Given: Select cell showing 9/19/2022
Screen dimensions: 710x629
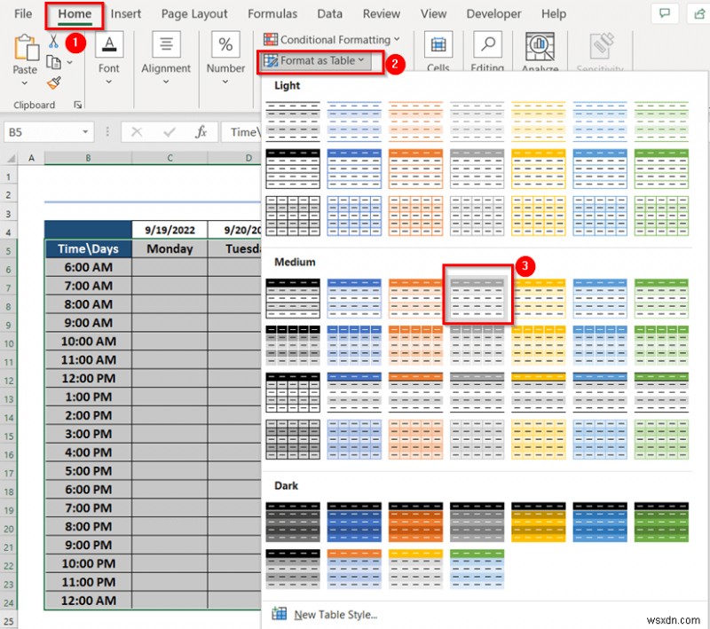Looking at the screenshot, I should coord(170,229).
